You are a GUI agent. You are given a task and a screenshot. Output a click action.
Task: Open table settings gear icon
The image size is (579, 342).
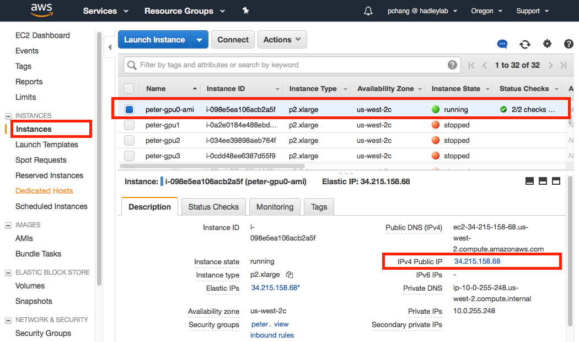pos(547,44)
